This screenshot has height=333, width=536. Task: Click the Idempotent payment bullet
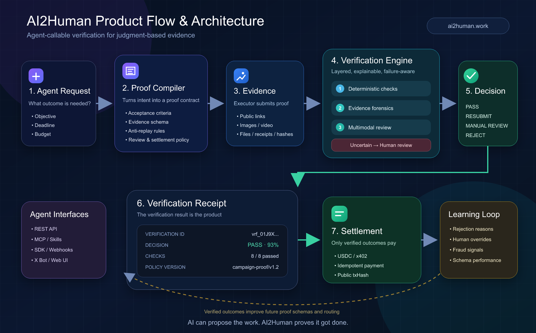coord(359,266)
